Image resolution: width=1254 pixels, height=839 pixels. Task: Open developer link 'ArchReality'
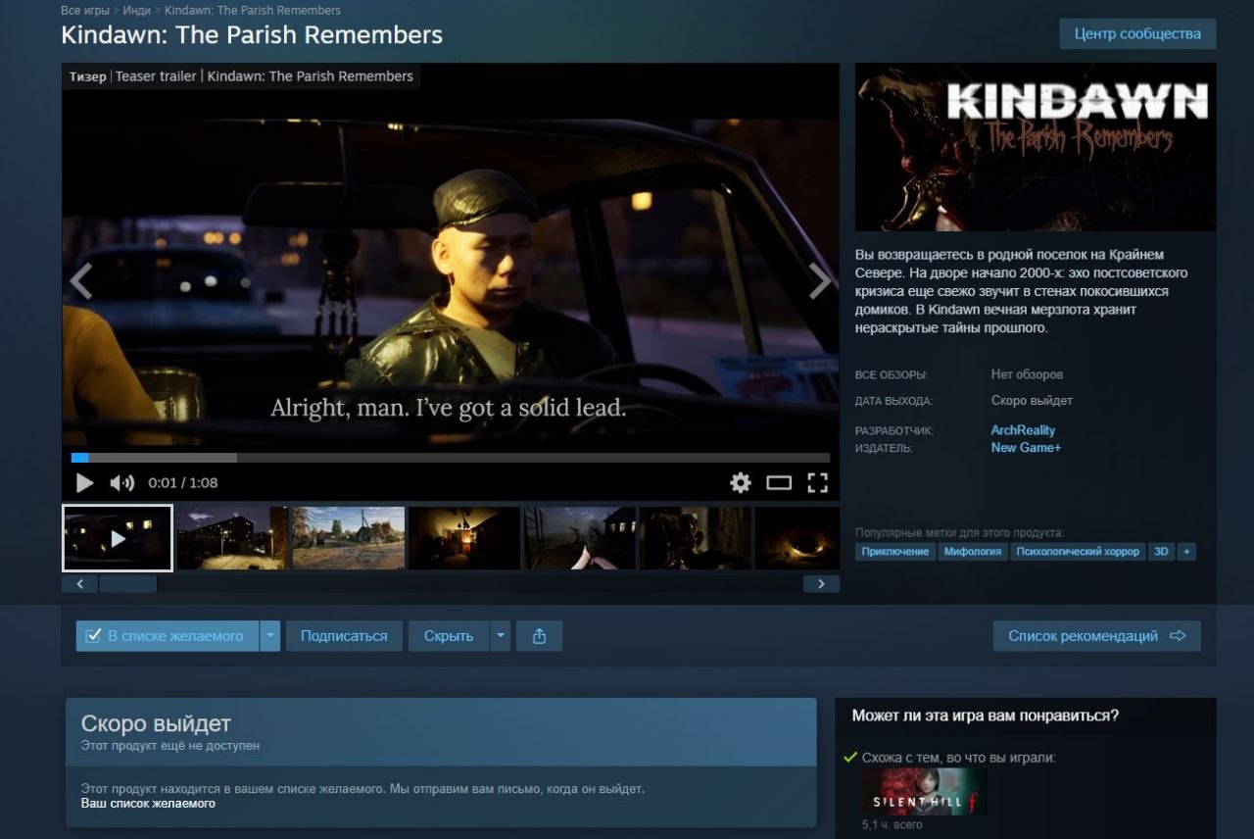tap(1023, 430)
